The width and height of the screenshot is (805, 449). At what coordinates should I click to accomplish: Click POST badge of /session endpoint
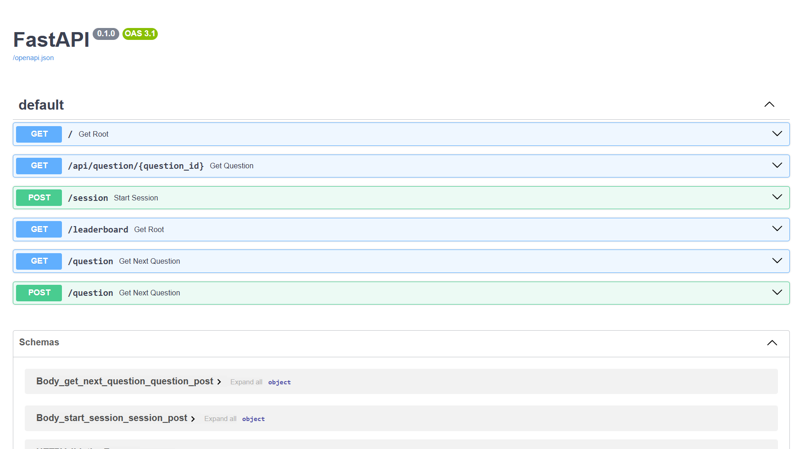(x=39, y=198)
